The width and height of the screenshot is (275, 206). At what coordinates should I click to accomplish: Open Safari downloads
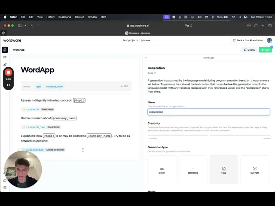tap(249, 25)
